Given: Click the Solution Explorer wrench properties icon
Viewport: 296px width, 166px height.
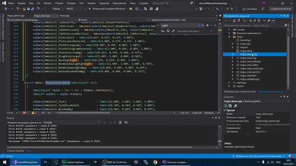Looking at the screenshot, I should pos(269,21).
